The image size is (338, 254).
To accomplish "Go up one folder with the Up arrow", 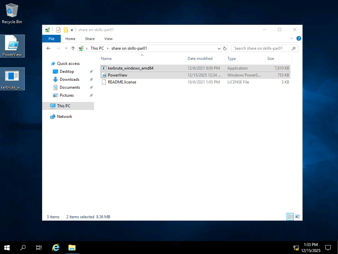I will [x=73, y=48].
